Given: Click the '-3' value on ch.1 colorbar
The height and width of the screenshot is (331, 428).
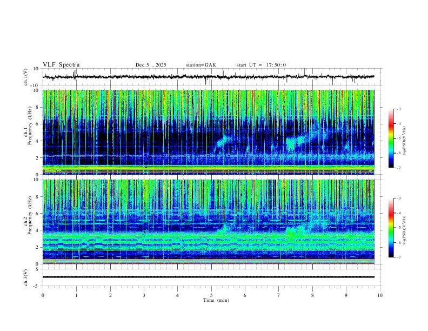Looking at the screenshot, I should click(398, 109).
